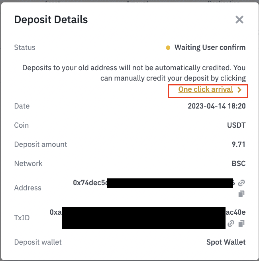Image resolution: width=259 pixels, height=261 pixels.
Task: Copy the TxID using its copy icon
Action: point(241,224)
